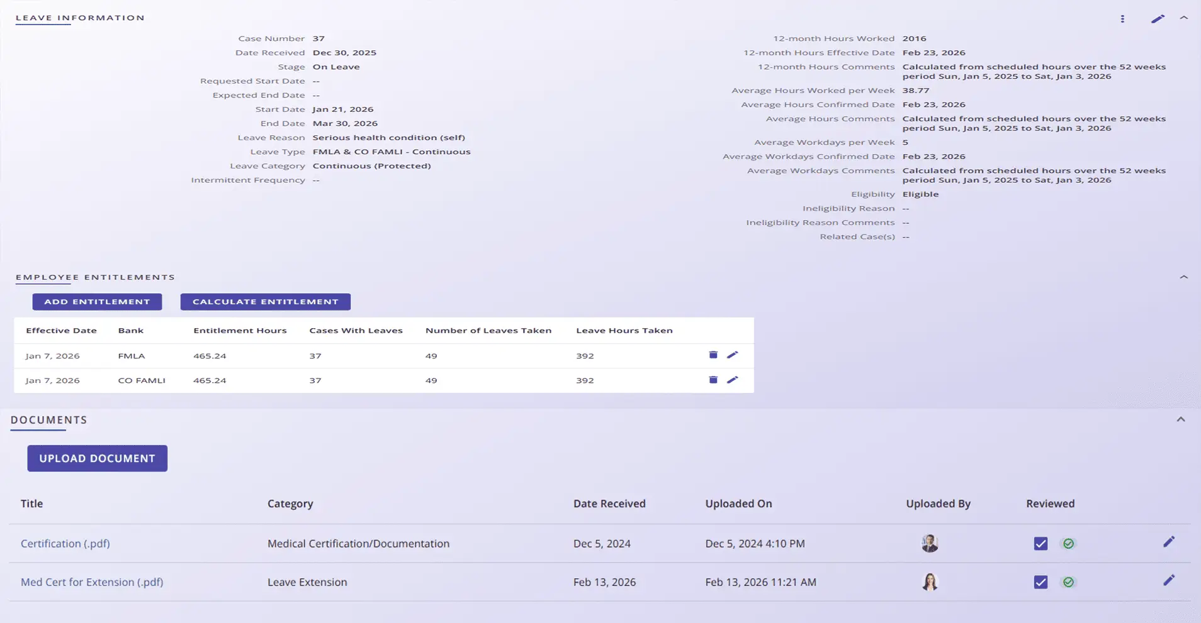
Task: Open the Certification (.pdf) link
Action: pos(65,544)
